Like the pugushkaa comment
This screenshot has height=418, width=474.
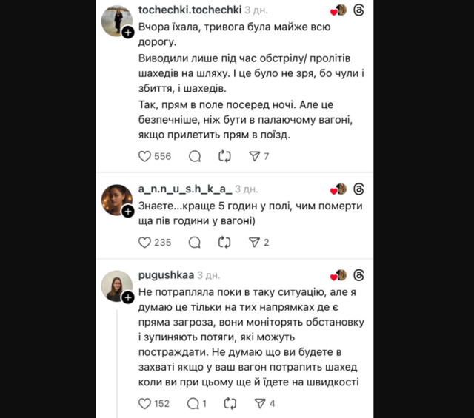[x=145, y=403]
